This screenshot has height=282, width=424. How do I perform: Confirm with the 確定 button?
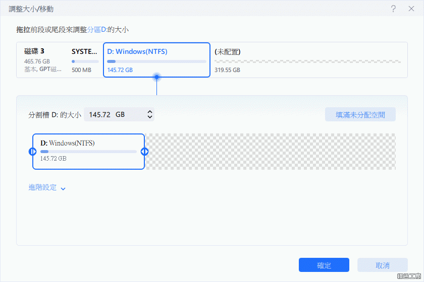coord(324,265)
